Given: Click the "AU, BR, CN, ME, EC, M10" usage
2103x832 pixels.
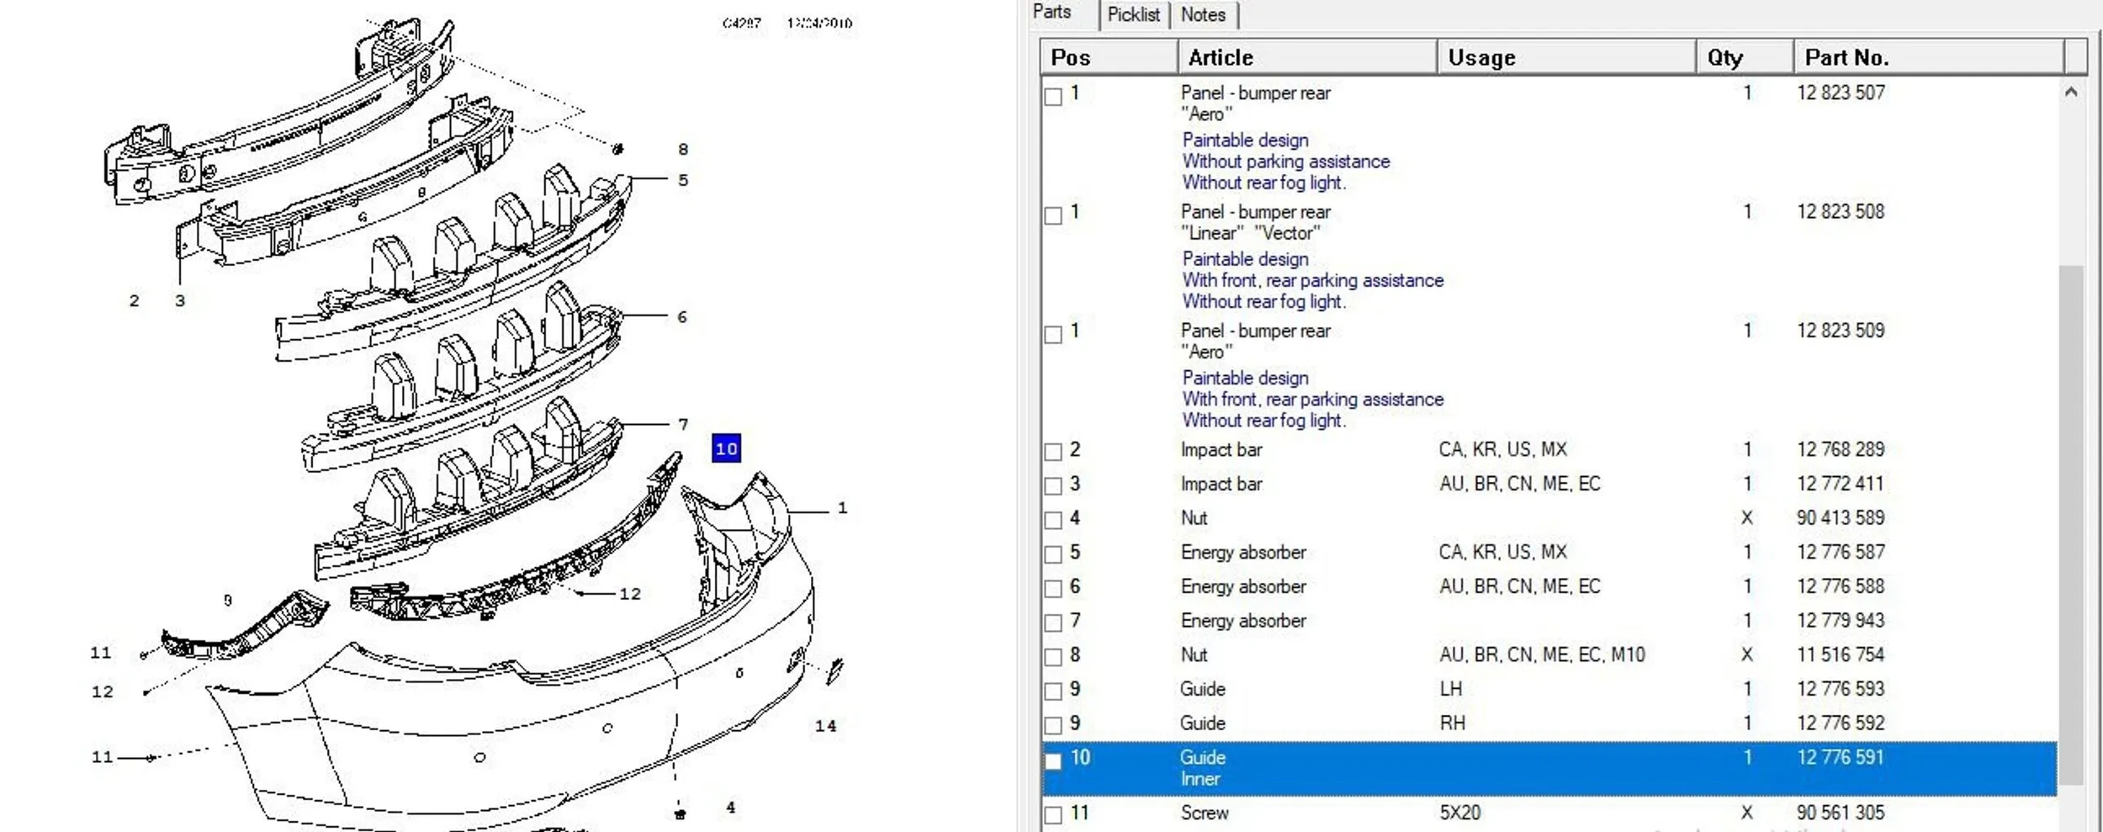Looking at the screenshot, I should (x=1542, y=654).
